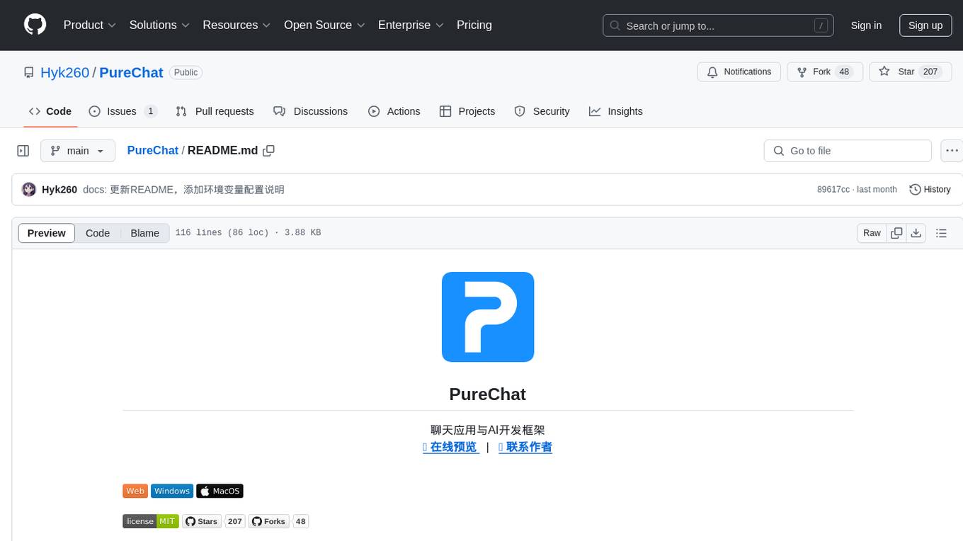Viewport: 963px width, 541px height.
Task: Open the 在线预览 link
Action: [451, 447]
